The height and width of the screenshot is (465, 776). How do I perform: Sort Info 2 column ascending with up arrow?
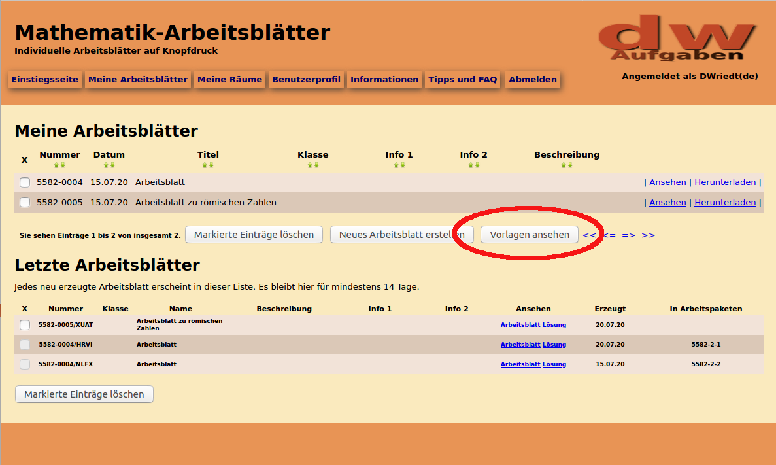(471, 165)
